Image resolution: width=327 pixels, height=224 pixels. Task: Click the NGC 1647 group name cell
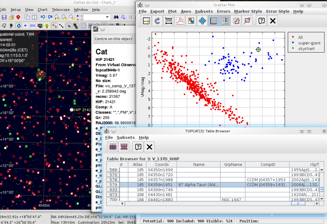[233, 199]
